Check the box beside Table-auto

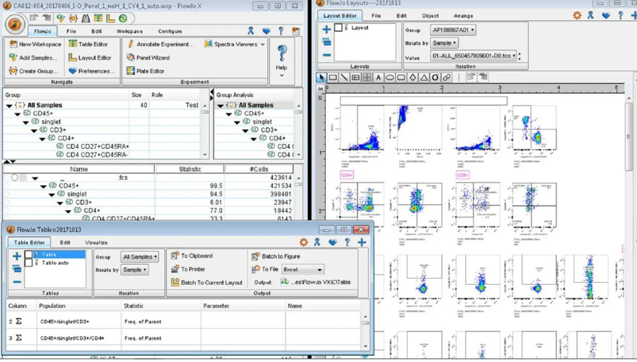pos(29,263)
